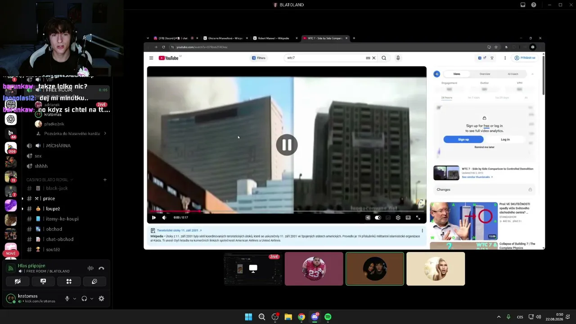Open Discord noise suppression settings
576x324 pixels.
[90, 268]
